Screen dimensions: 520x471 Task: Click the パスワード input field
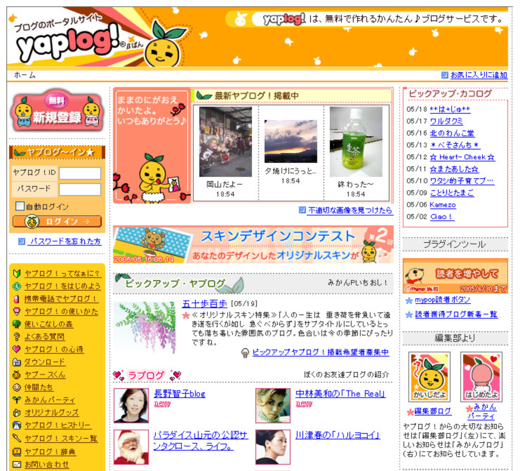point(80,189)
